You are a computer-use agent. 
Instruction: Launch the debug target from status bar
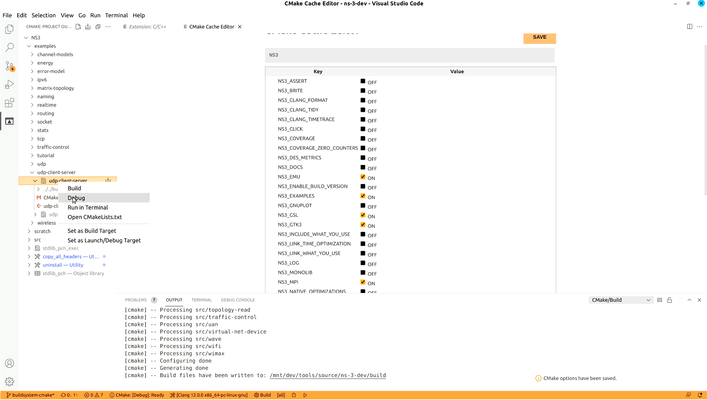coord(305,395)
